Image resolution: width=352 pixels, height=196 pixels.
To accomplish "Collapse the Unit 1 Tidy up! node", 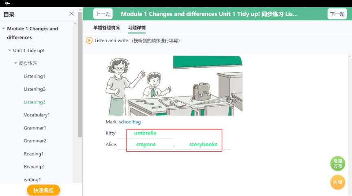I will [x=9, y=50].
